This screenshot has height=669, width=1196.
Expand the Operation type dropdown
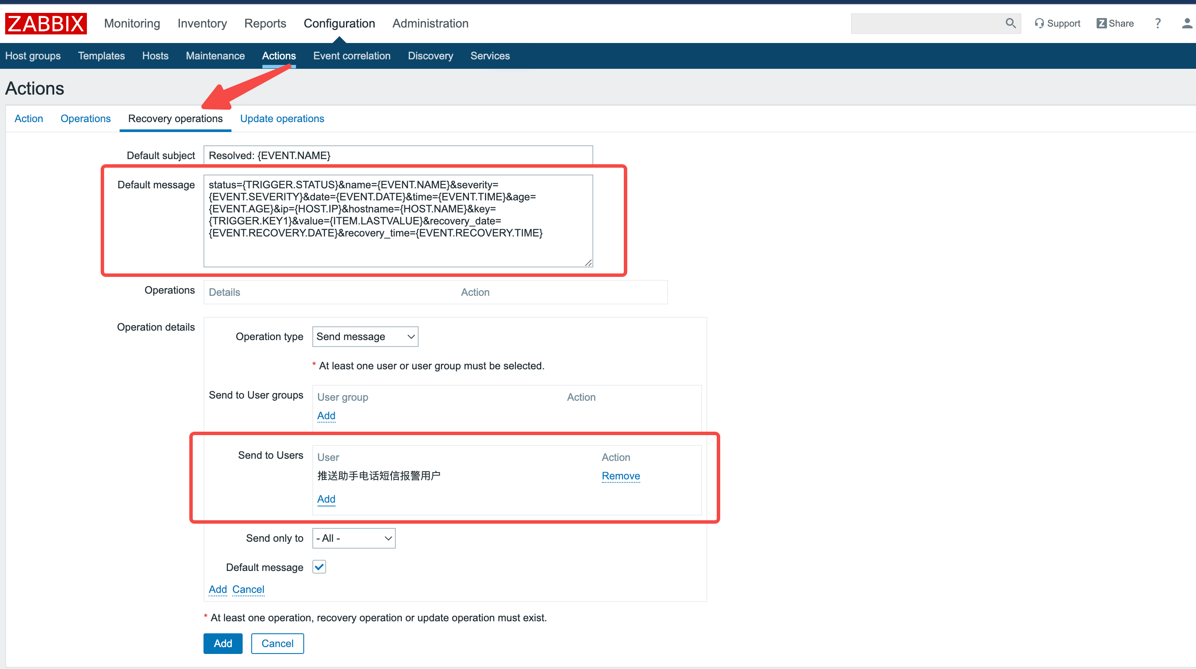[x=365, y=336]
